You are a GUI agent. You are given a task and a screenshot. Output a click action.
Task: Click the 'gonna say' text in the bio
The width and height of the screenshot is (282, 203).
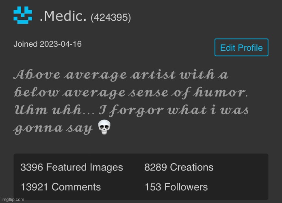pyautogui.click(x=53, y=128)
